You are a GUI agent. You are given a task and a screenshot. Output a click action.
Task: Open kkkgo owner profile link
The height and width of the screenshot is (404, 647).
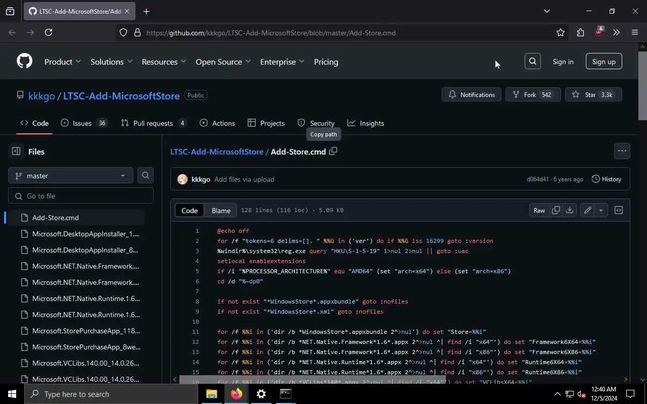tap(41, 95)
